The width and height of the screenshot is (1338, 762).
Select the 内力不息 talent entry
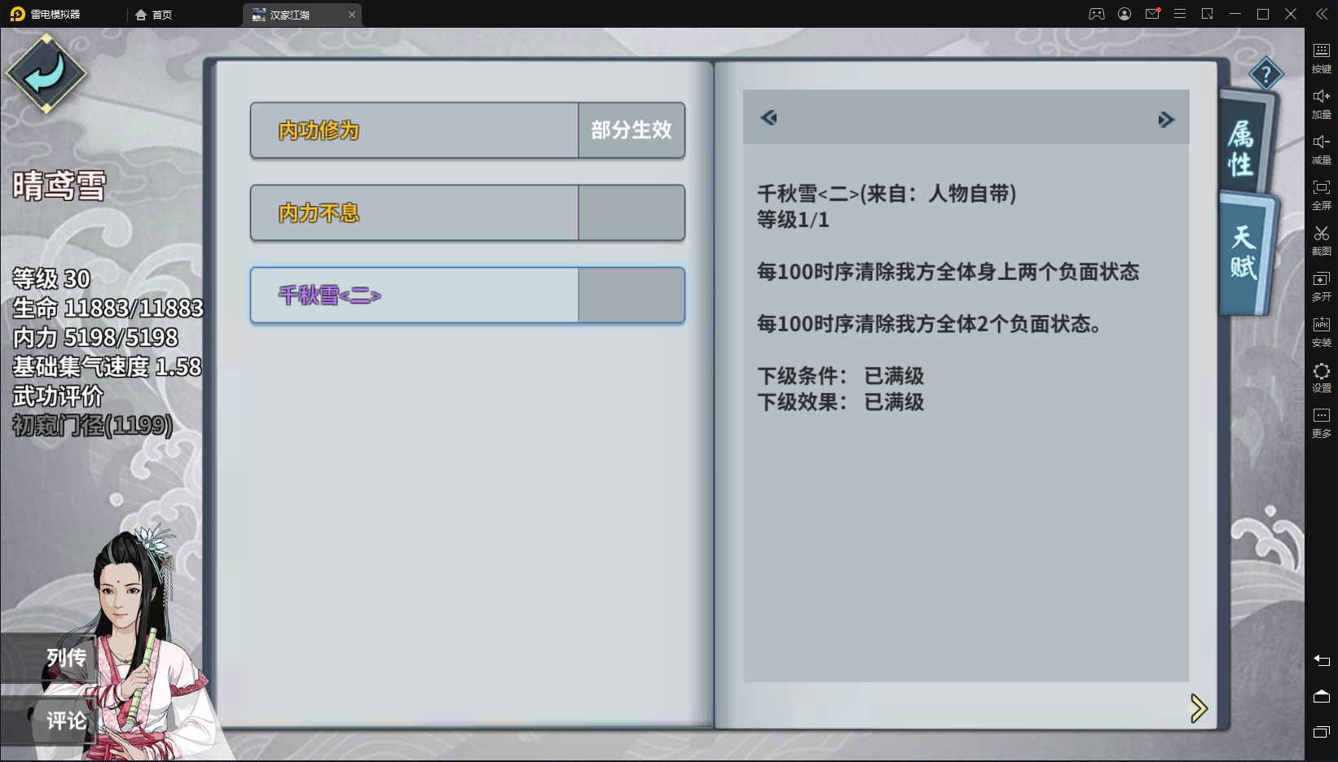[468, 212]
